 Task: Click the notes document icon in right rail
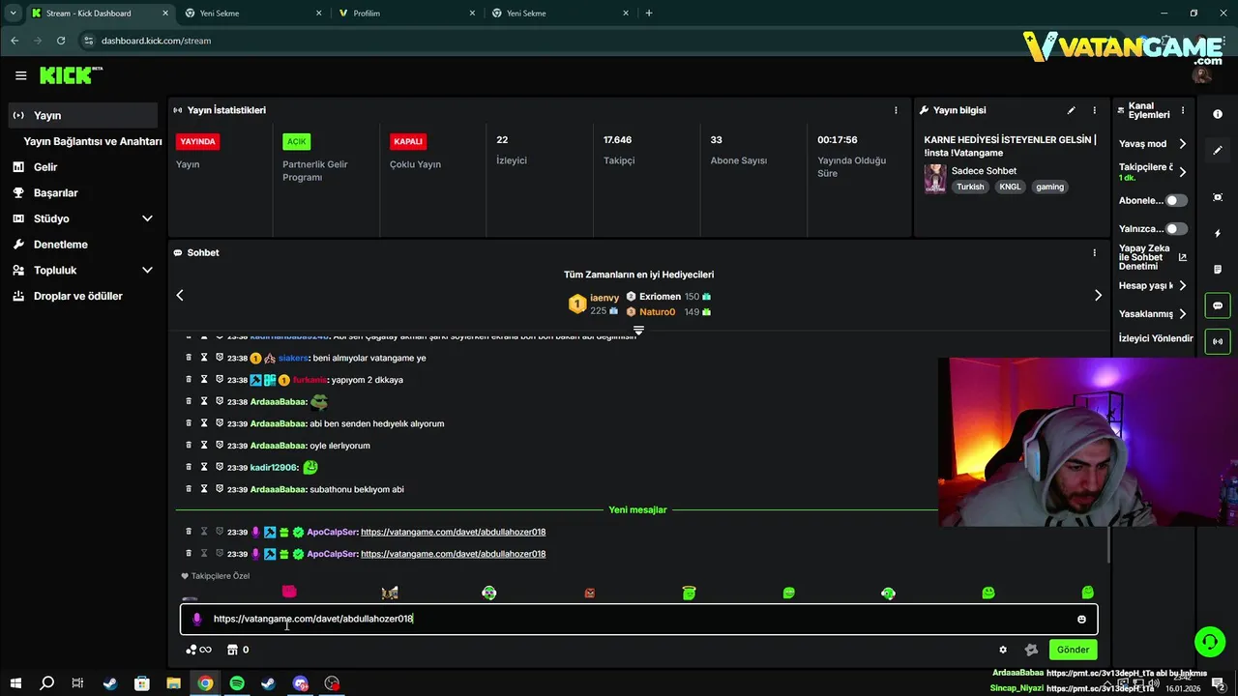pyautogui.click(x=1218, y=270)
